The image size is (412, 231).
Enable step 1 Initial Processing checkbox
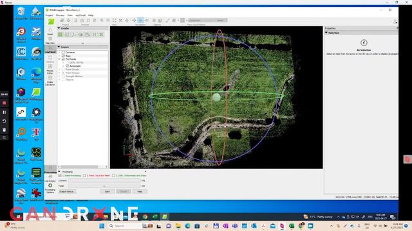pyautogui.click(x=60, y=175)
